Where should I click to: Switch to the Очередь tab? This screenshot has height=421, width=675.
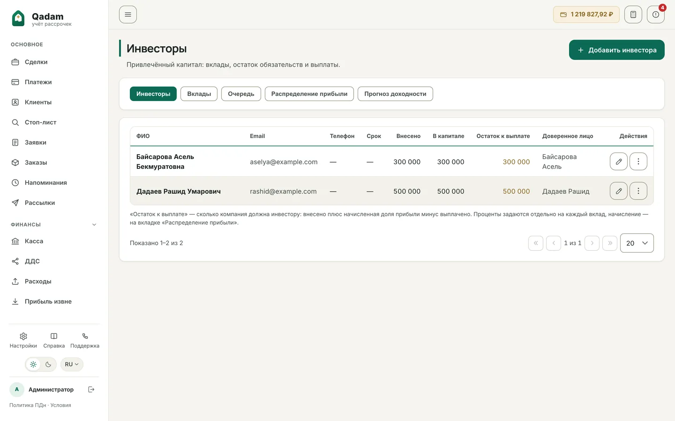point(241,94)
